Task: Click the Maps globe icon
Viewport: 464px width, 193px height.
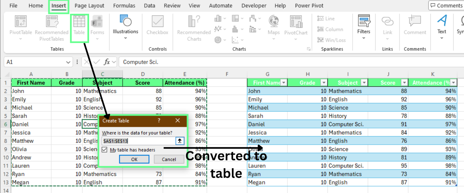Action: [274, 21]
